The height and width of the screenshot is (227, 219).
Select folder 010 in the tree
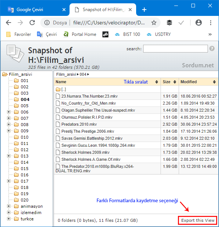tap(24, 137)
